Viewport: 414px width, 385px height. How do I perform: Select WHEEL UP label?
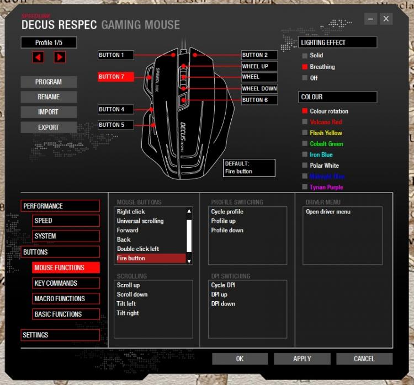click(259, 66)
